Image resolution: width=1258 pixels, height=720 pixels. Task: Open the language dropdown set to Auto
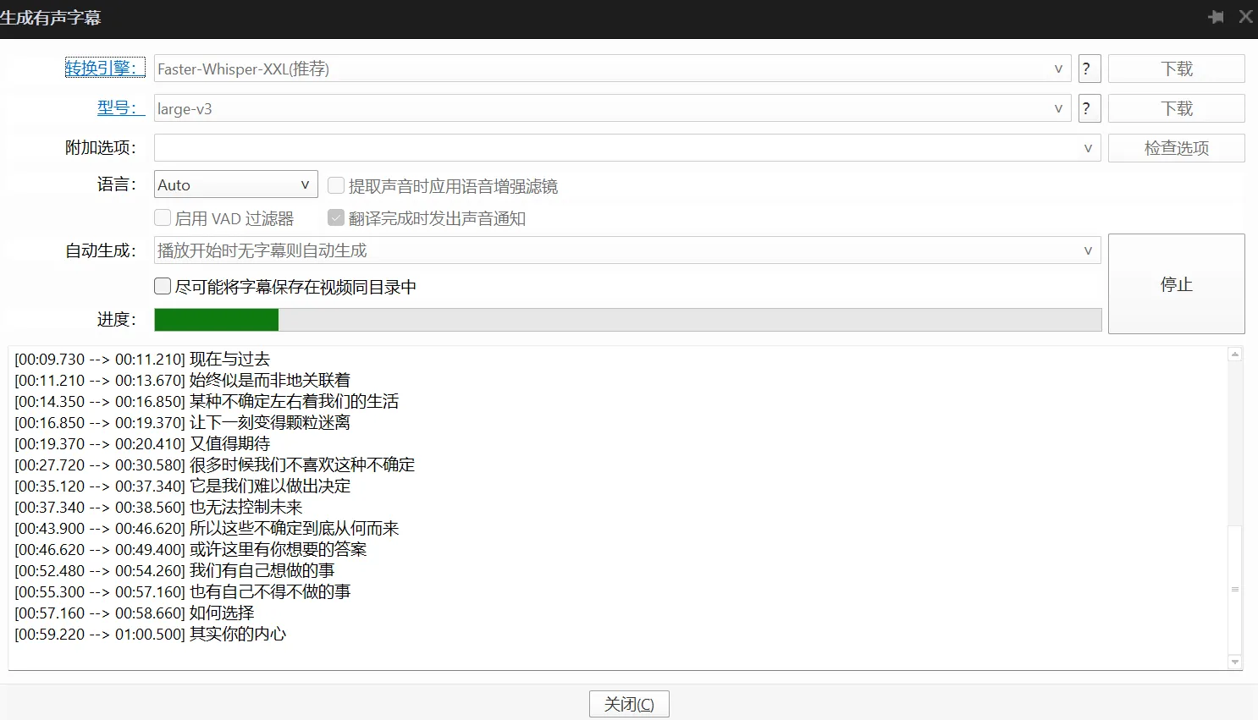(304, 184)
